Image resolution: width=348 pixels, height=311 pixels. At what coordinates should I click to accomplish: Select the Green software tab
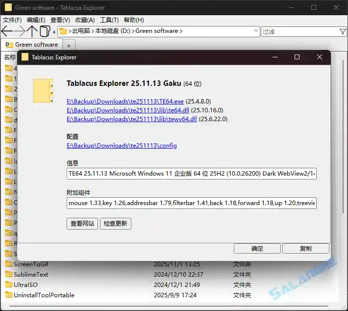tap(32, 45)
